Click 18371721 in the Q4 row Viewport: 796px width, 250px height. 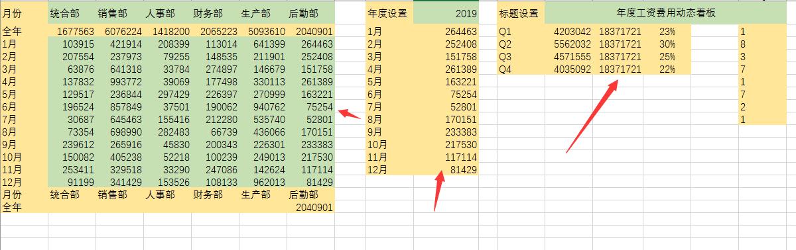pos(619,69)
